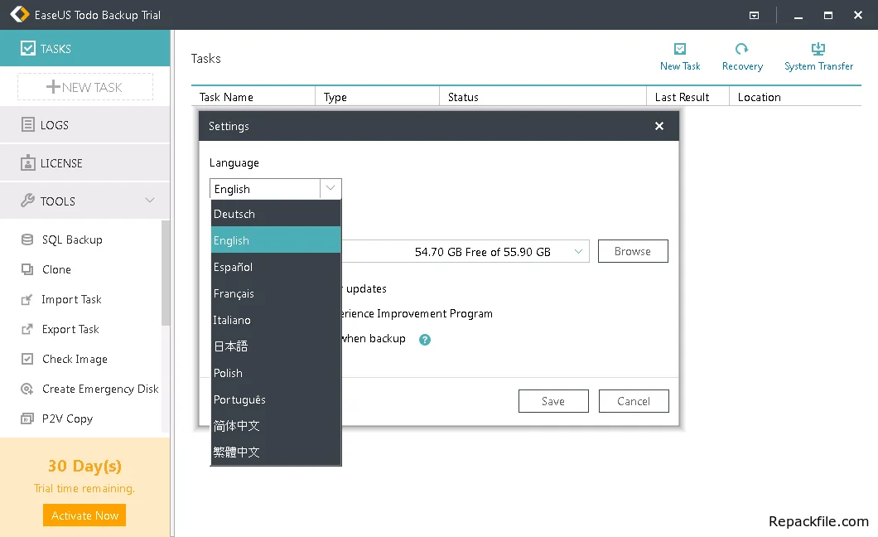Image resolution: width=878 pixels, height=537 pixels.
Task: Select Polish from language list
Action: pos(276,373)
